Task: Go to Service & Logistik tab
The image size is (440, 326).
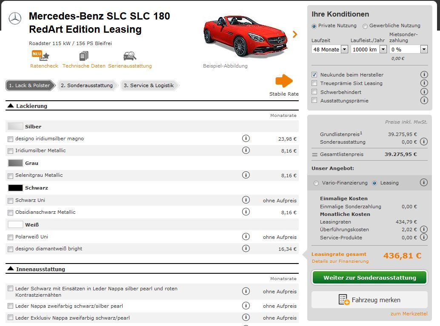Action: tap(149, 85)
